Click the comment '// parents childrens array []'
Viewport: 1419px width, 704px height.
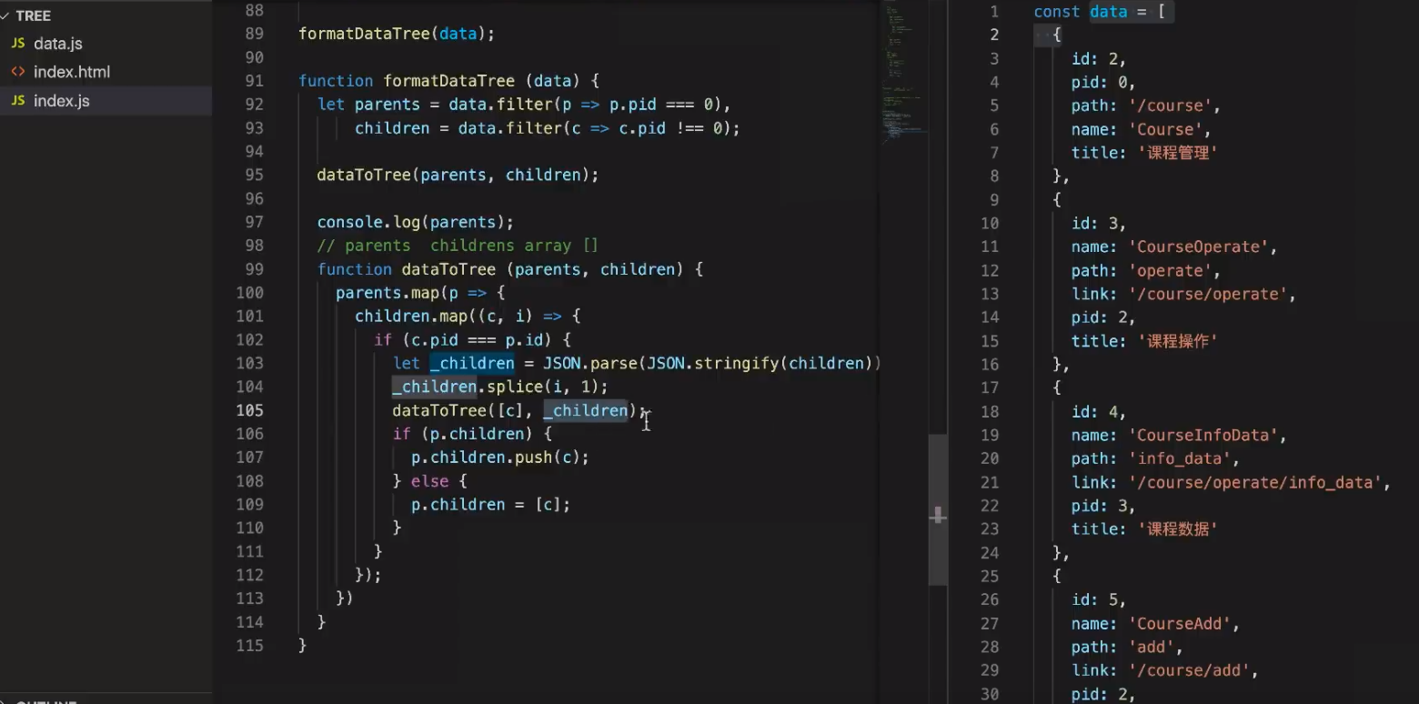pos(458,246)
